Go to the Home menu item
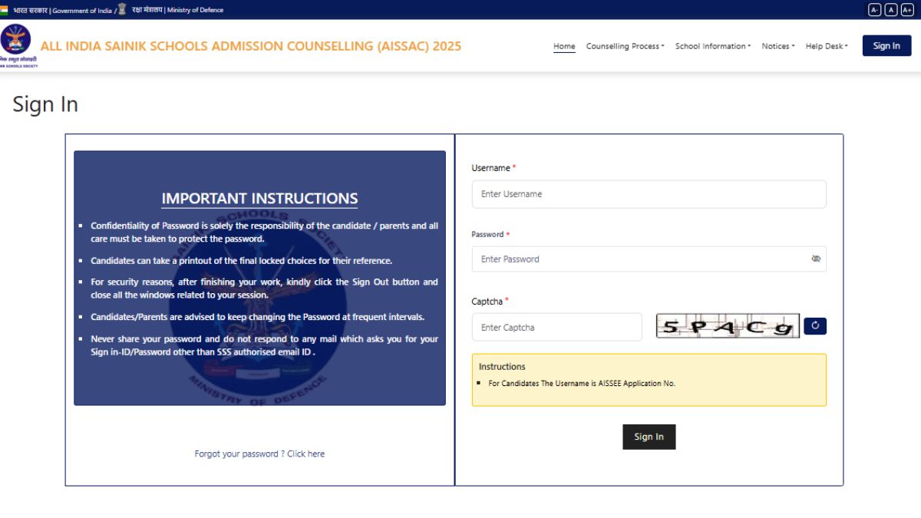This screenshot has width=921, height=518. [564, 46]
